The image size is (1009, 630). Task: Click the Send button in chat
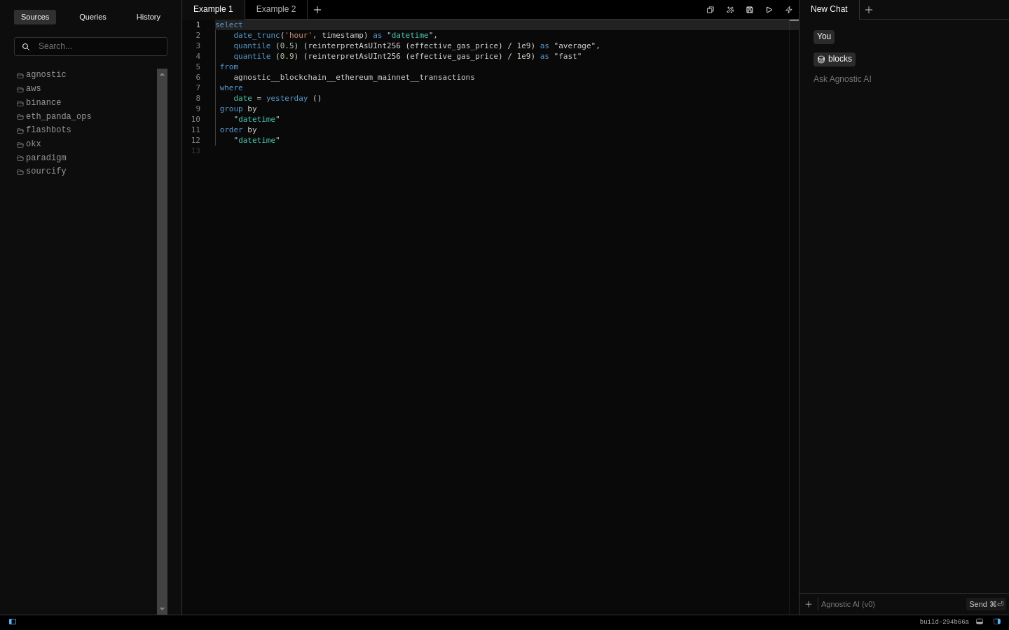(986, 604)
